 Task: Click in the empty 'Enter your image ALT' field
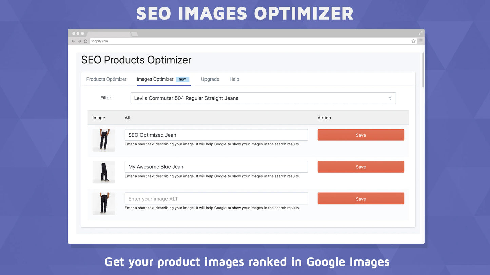216,198
